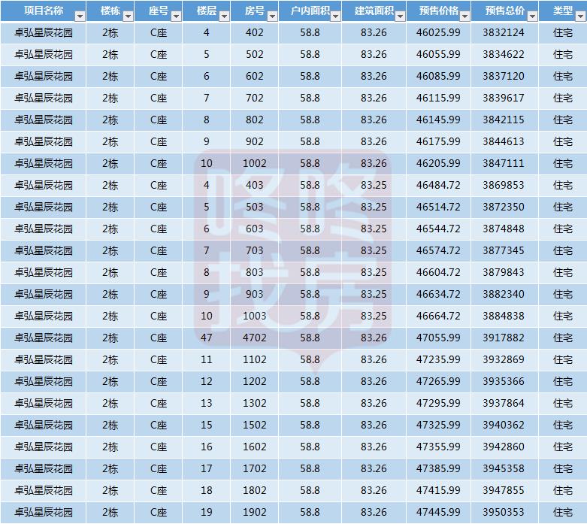Click room number cell 503
Image resolution: width=587 pixels, height=524 pixels.
point(255,207)
